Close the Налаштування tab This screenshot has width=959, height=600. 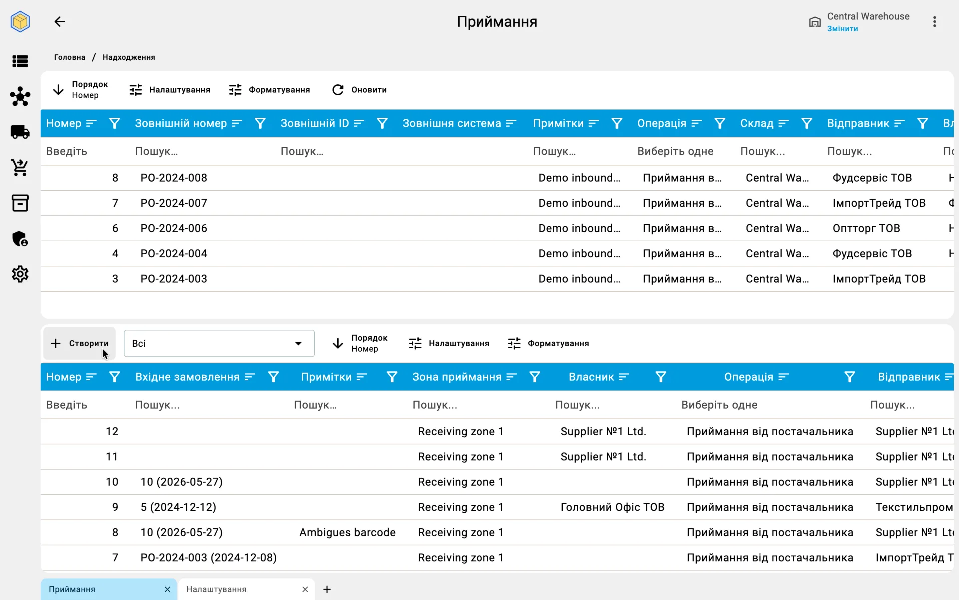coord(305,589)
